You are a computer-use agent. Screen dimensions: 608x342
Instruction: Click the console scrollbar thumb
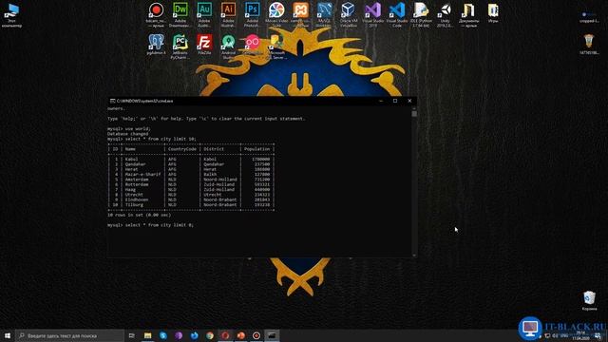[x=414, y=114]
